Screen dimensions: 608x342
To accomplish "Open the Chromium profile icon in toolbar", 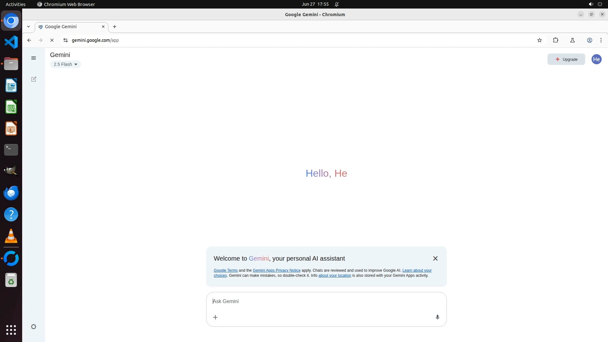I will pos(589,40).
